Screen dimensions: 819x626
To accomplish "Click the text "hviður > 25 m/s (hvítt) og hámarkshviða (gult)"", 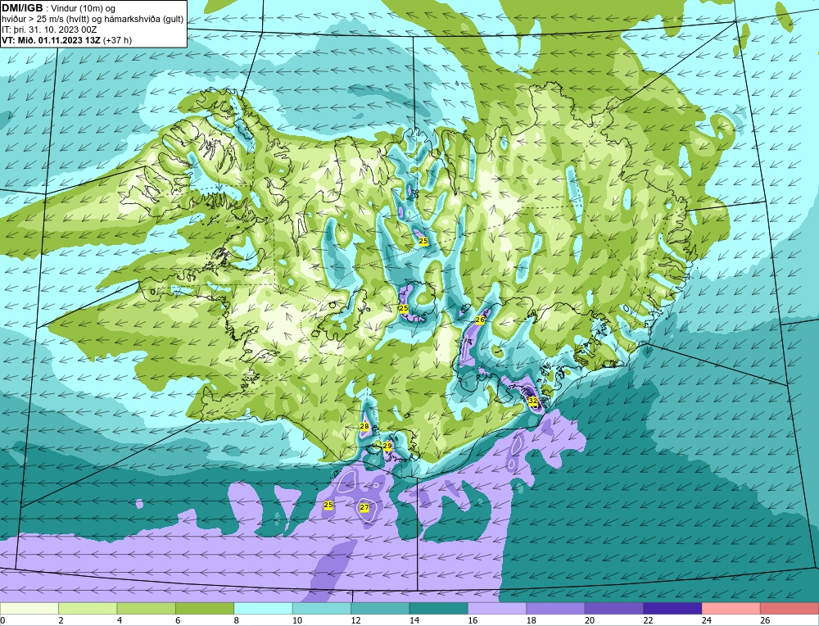I will click(x=93, y=20).
